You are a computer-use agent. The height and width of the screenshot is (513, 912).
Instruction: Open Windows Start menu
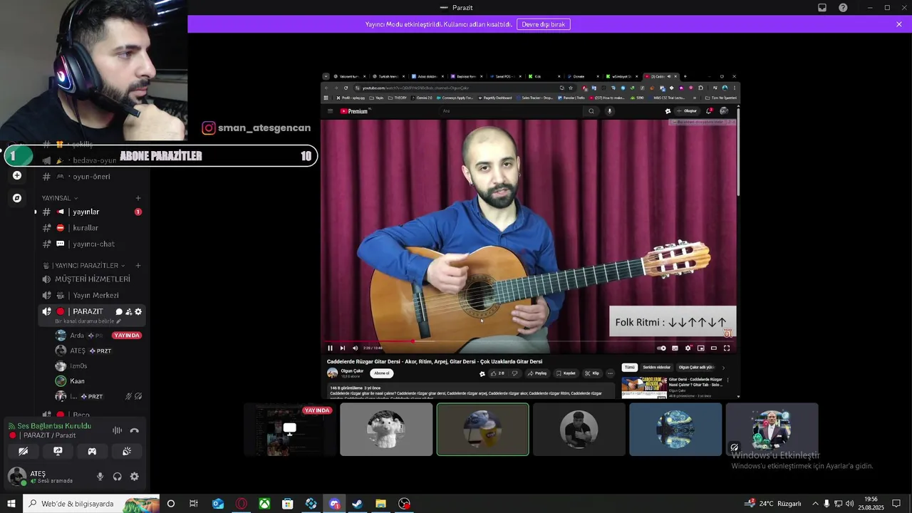[11, 504]
